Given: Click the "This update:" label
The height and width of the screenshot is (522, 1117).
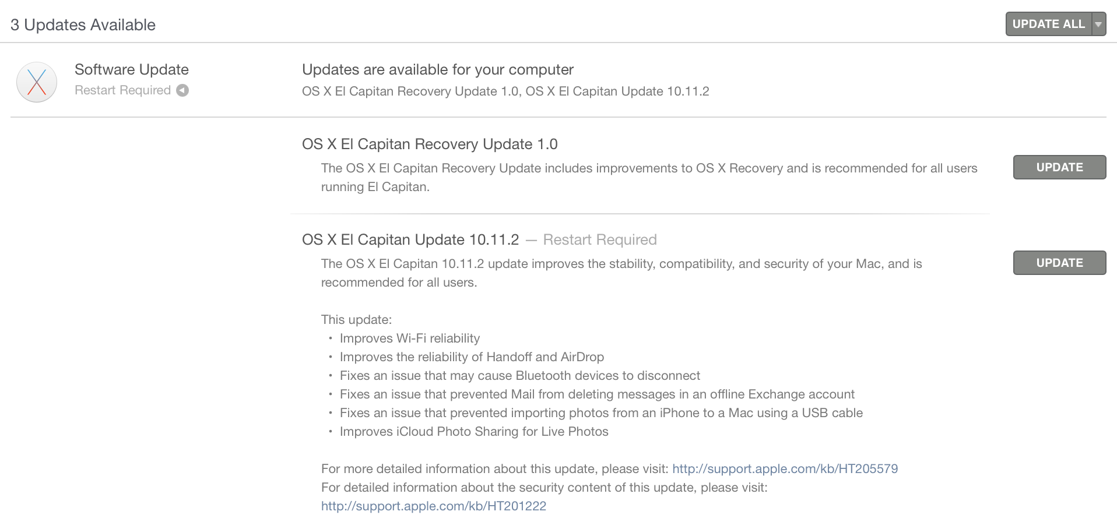Looking at the screenshot, I should [356, 320].
